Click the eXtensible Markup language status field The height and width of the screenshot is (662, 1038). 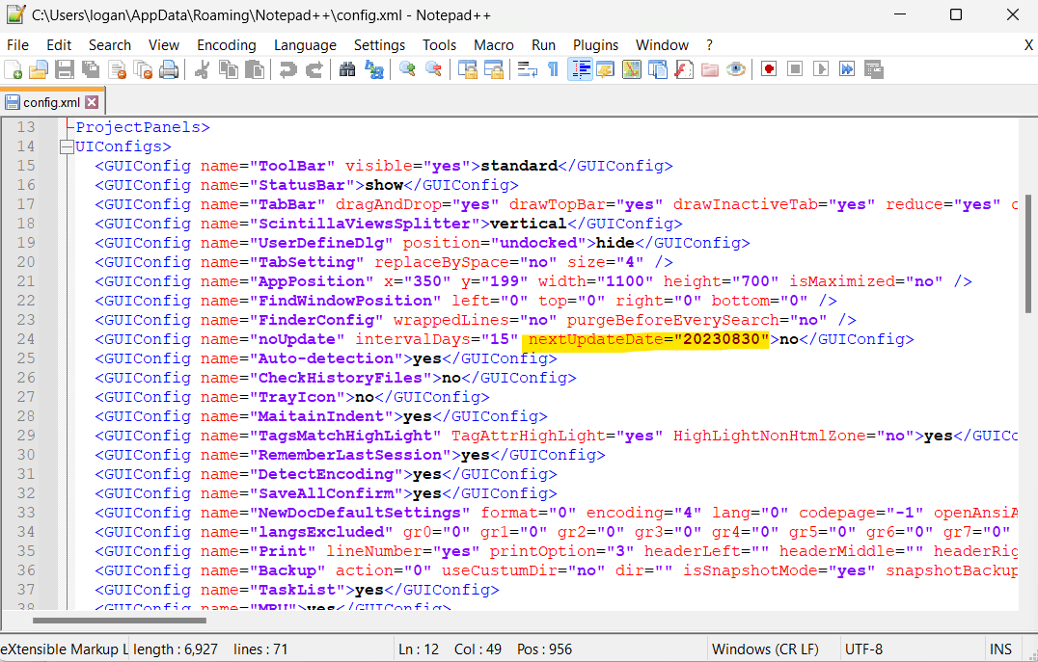coord(65,649)
